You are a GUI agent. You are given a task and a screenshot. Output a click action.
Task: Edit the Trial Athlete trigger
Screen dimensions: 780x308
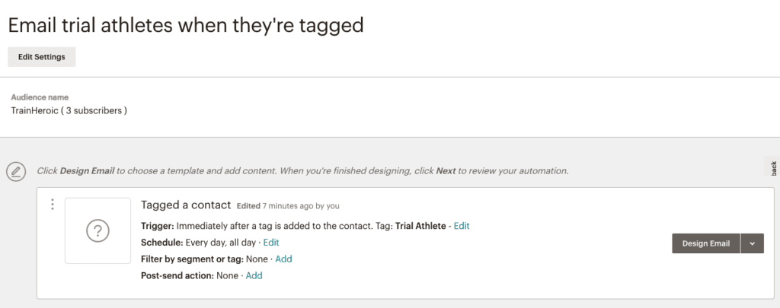tap(462, 226)
